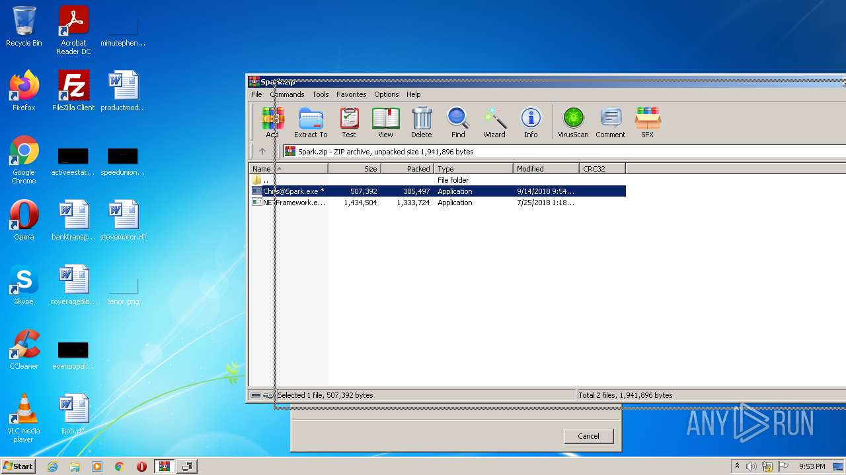846x475 pixels.
Task: Open the coverageblo document on desktop
Action: (73, 285)
